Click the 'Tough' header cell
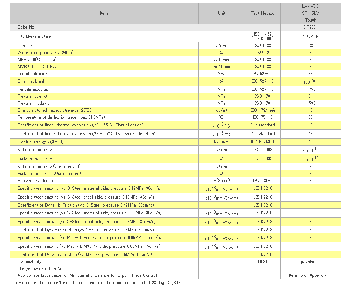The height and width of the screenshot is (289, 360). pos(311,20)
